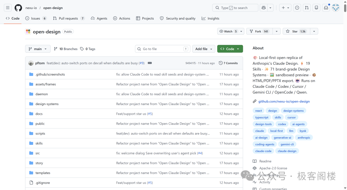Open the Security and quality tab
This screenshot has height=190, width=347.
tap(178, 18)
